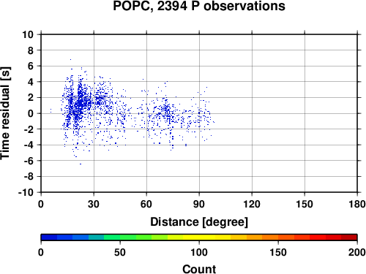Click the x-axis tick label 180

pos(357,204)
